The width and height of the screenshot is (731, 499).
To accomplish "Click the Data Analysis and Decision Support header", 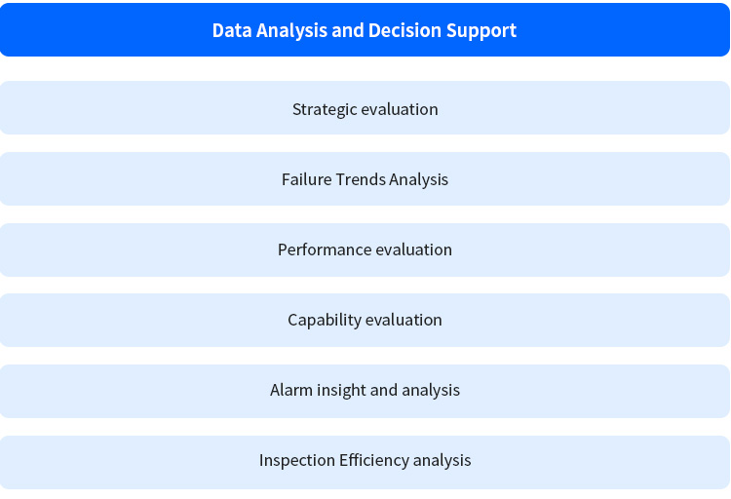I will 365,30.
